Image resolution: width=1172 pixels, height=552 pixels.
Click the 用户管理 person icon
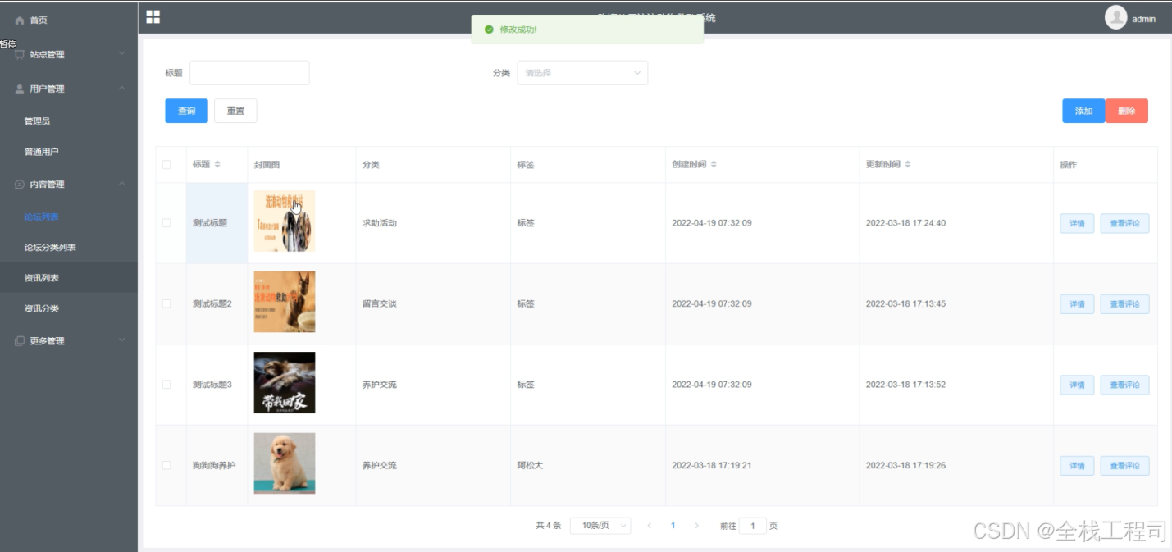point(20,89)
